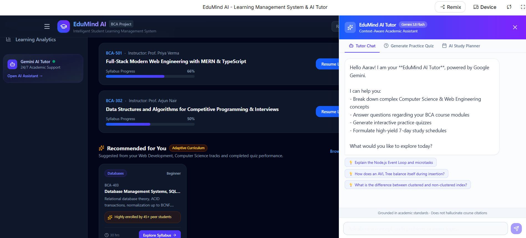This screenshot has width=526, height=238.
Task: Open the Device preview option
Action: point(485,7)
